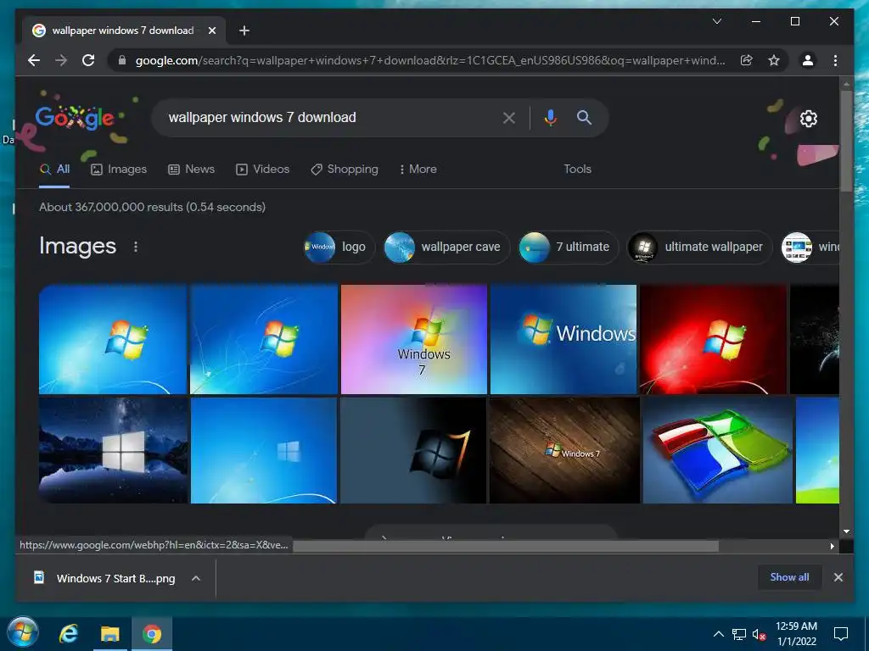Click the Images section heading
Viewport: 869px width, 651px height.
77,247
